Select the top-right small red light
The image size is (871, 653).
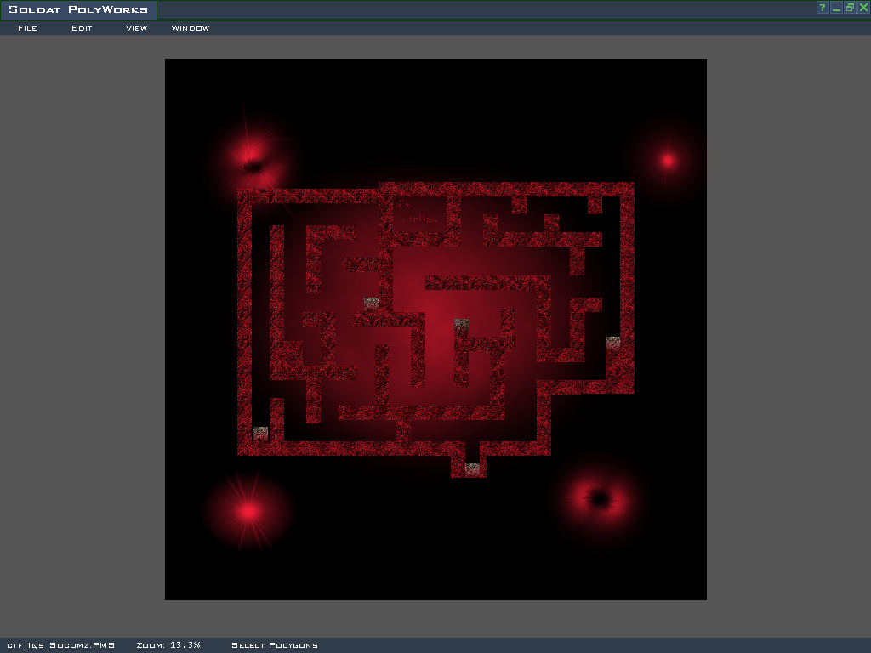tap(668, 160)
